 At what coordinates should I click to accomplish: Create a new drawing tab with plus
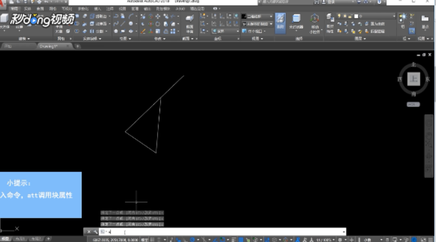[x=78, y=46]
